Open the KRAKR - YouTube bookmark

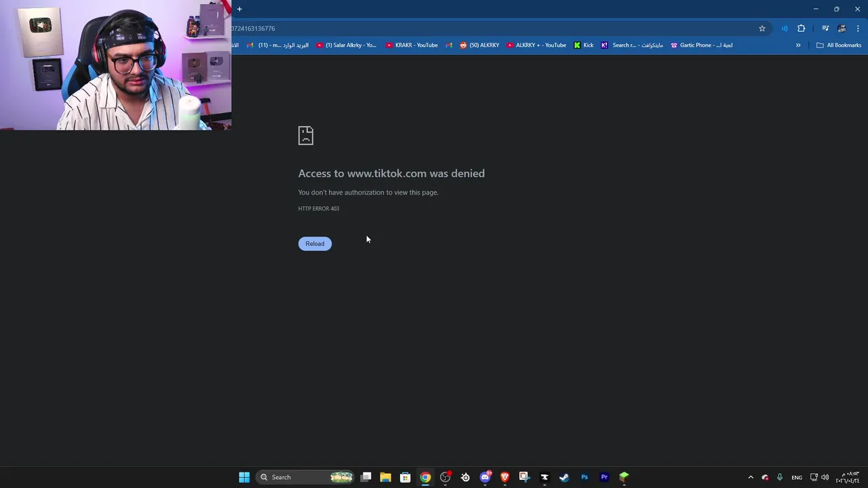pyautogui.click(x=412, y=45)
